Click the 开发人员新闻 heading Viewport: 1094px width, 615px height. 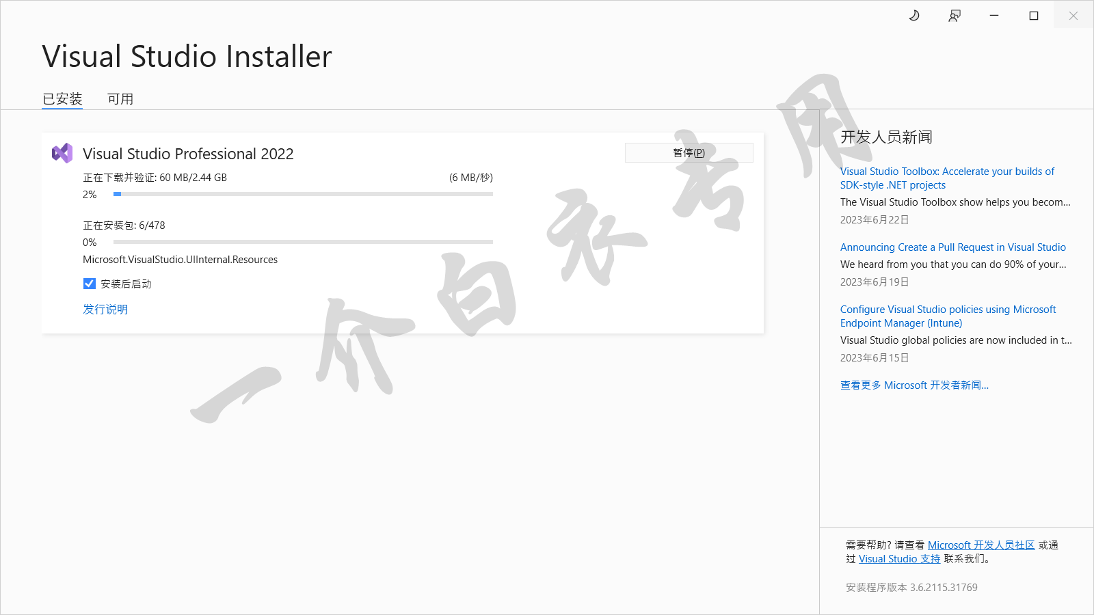pos(886,137)
